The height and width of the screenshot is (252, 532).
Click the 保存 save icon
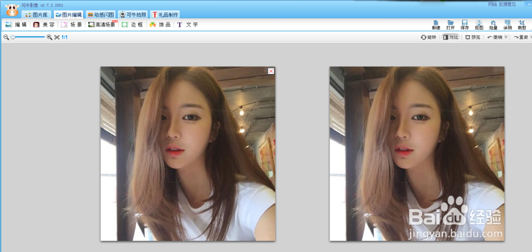click(465, 25)
